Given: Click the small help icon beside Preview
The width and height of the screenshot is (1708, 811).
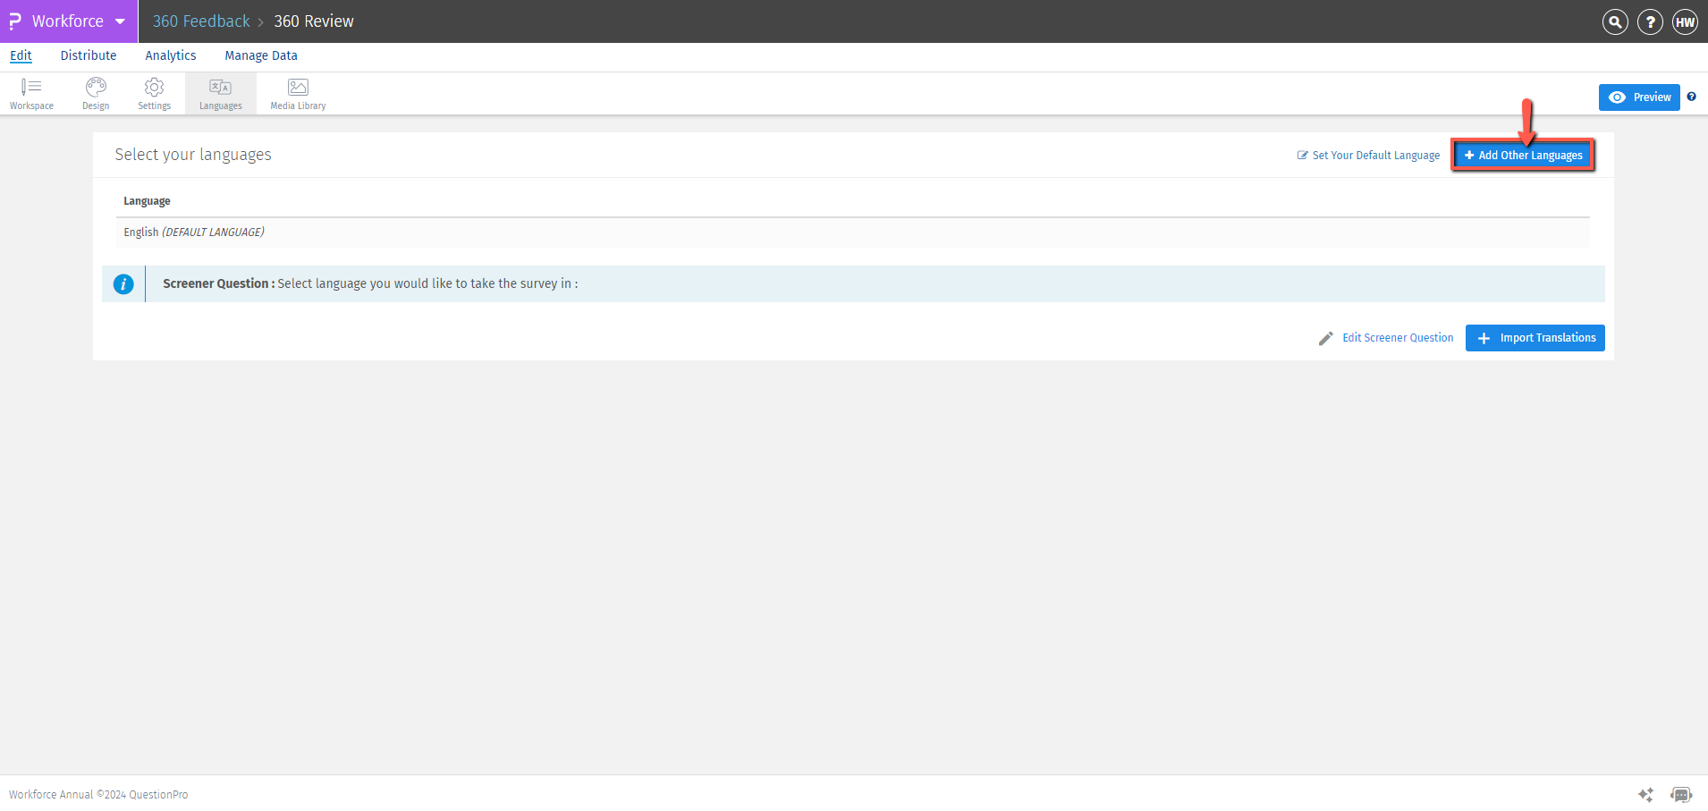Looking at the screenshot, I should tap(1691, 97).
